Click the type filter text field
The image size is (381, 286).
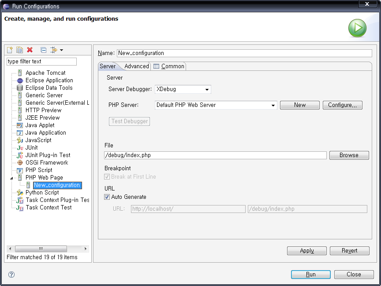pos(41,62)
